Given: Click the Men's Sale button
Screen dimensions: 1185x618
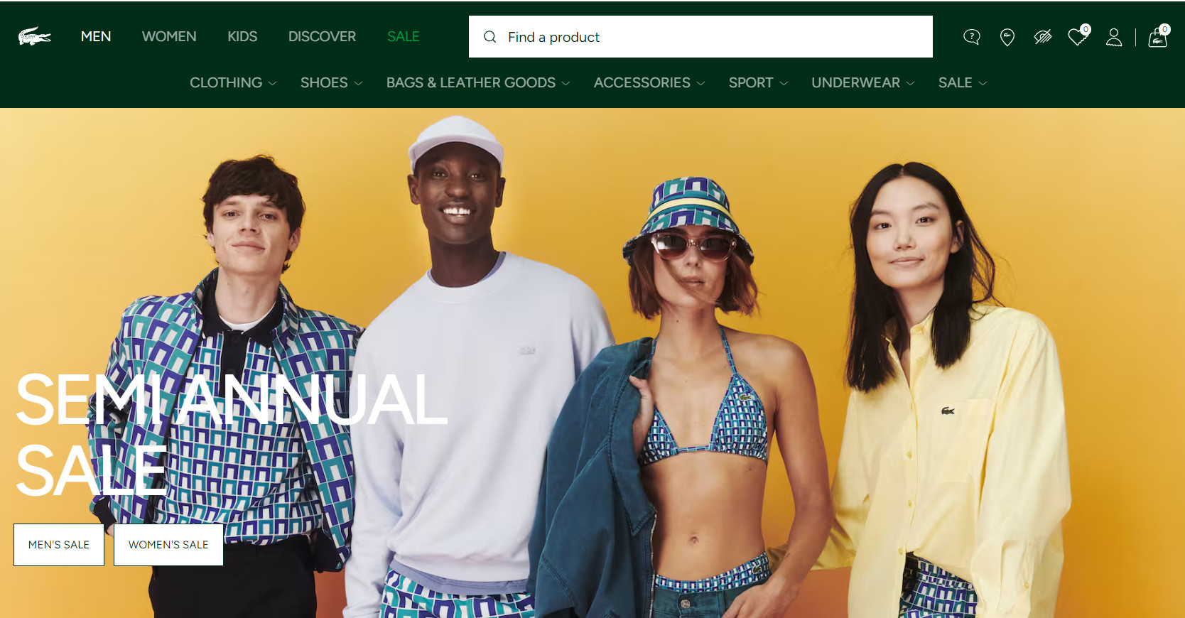Looking at the screenshot, I should tap(59, 545).
